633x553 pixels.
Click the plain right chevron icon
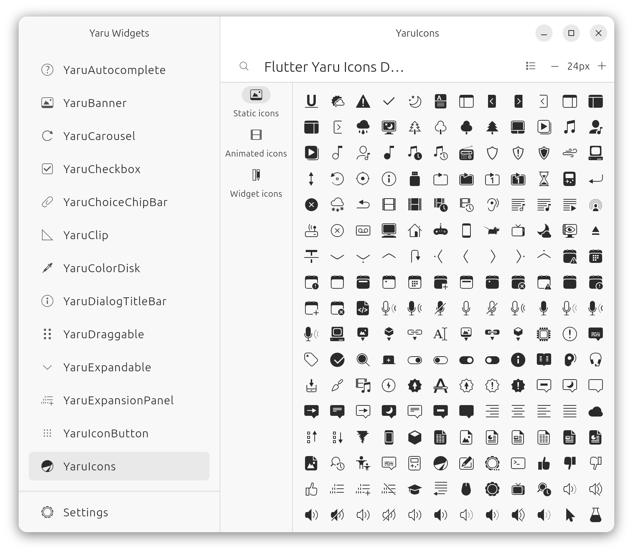pyautogui.click(x=492, y=256)
